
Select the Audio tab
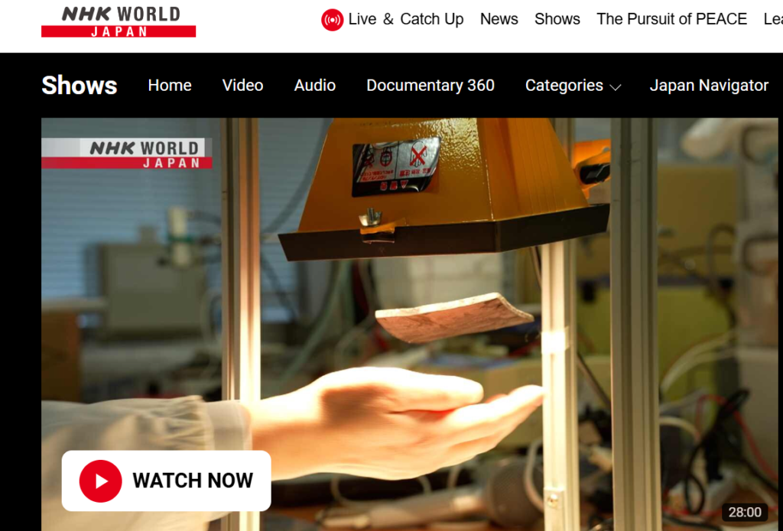pyautogui.click(x=315, y=86)
